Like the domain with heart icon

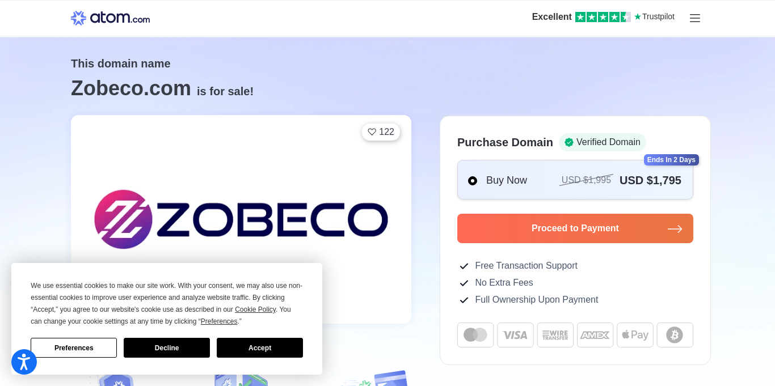(381, 132)
